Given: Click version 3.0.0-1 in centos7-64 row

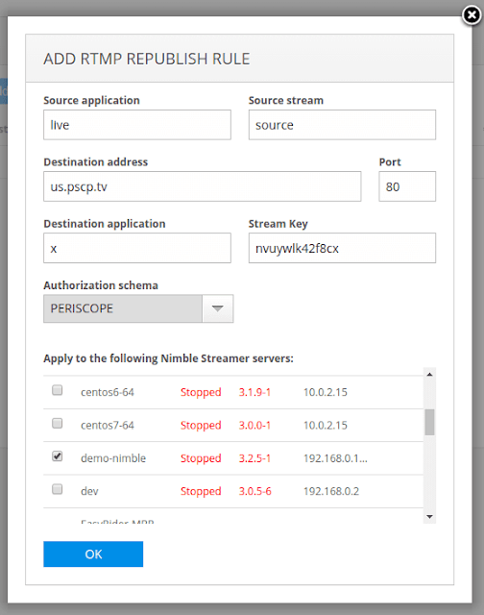Looking at the screenshot, I should (254, 425).
